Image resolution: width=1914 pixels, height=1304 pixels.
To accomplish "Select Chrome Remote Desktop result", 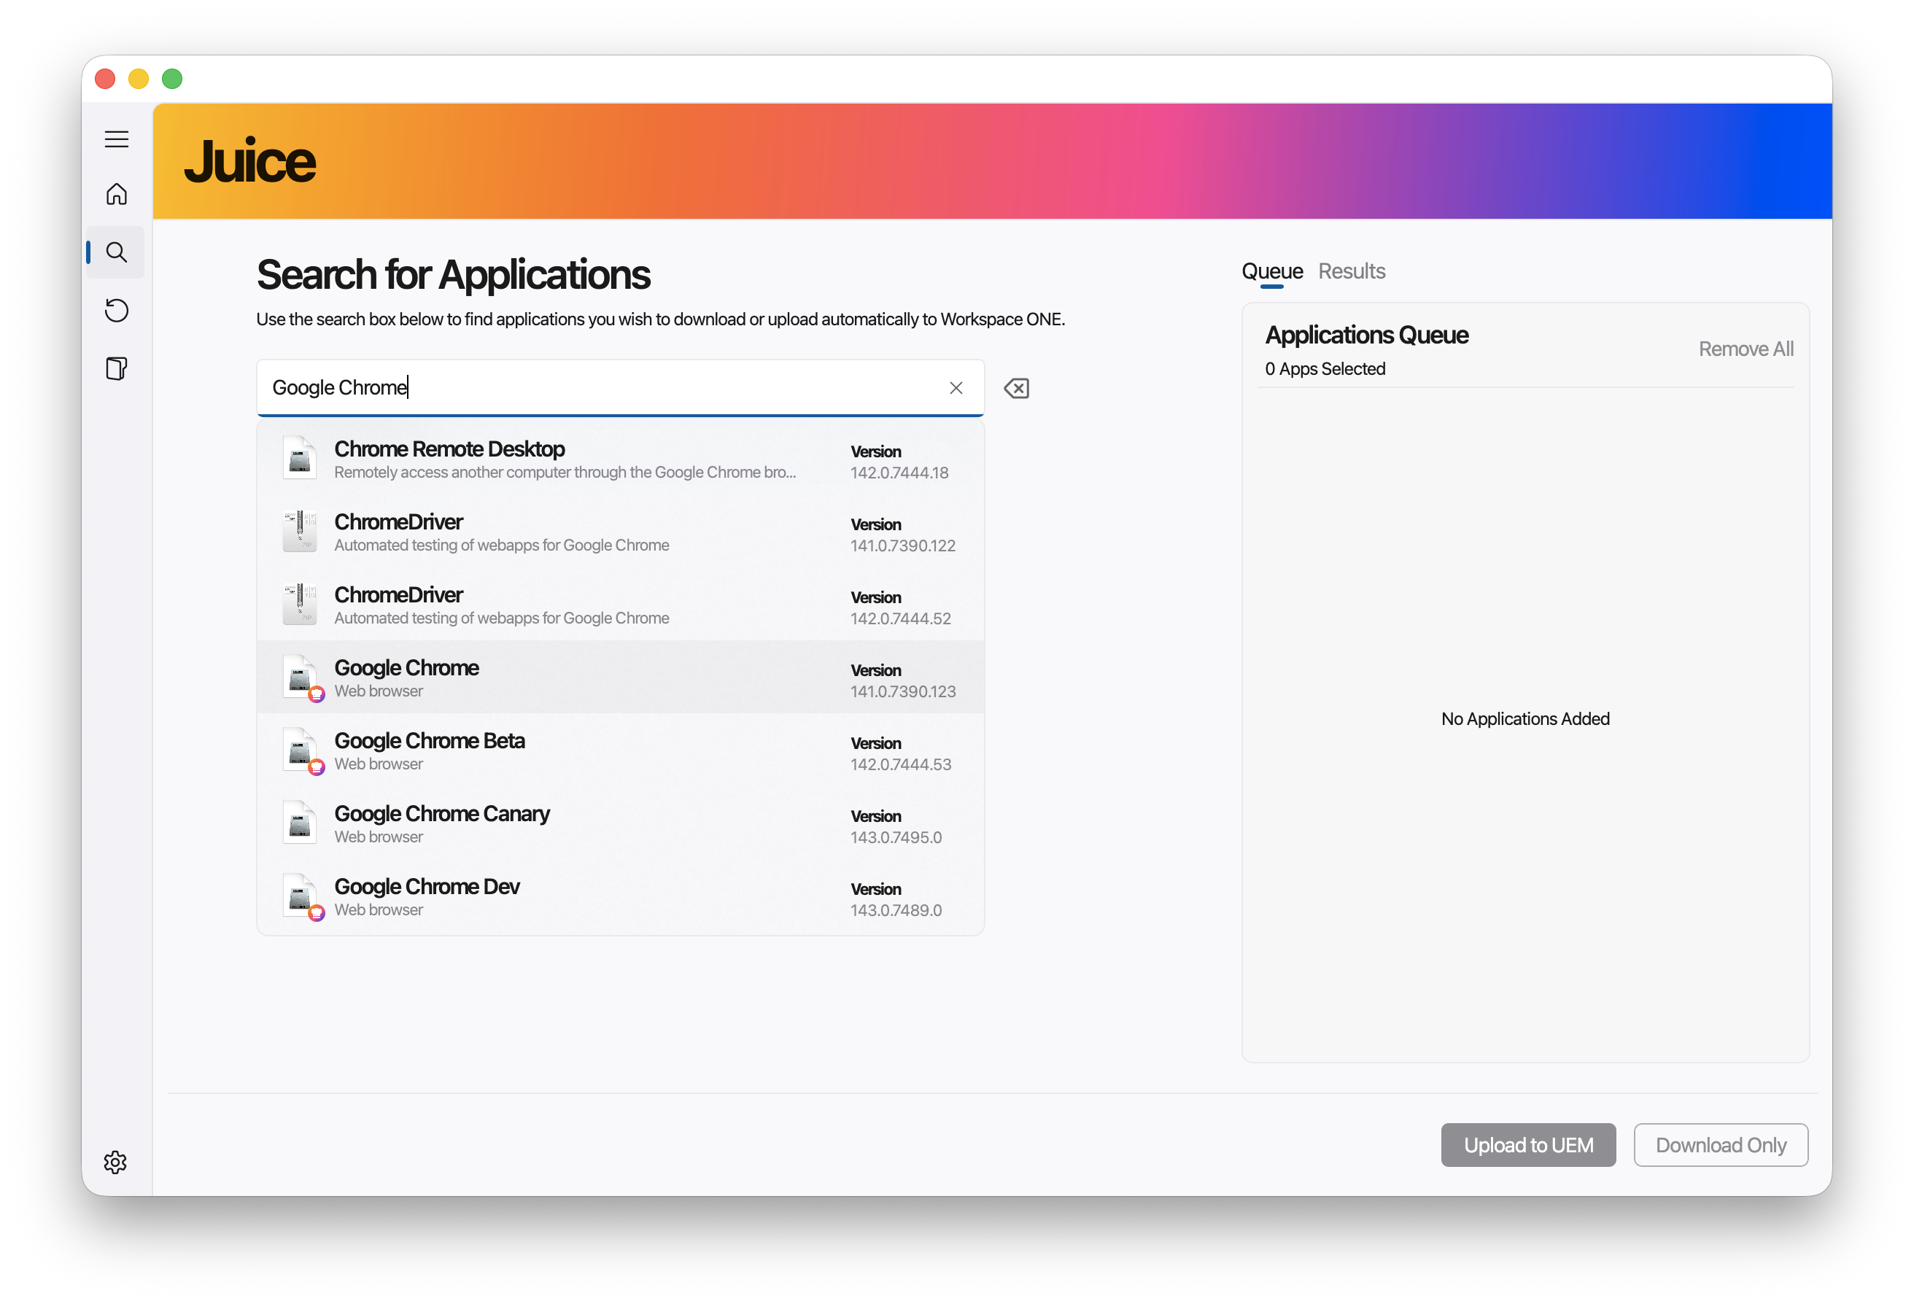I will (x=620, y=459).
